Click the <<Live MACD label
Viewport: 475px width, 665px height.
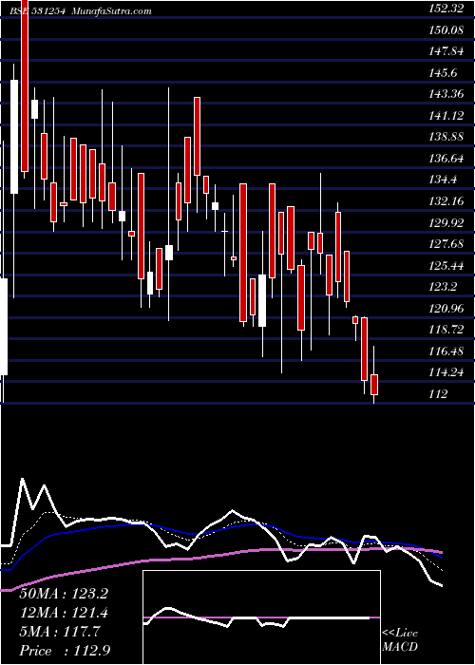[400, 640]
